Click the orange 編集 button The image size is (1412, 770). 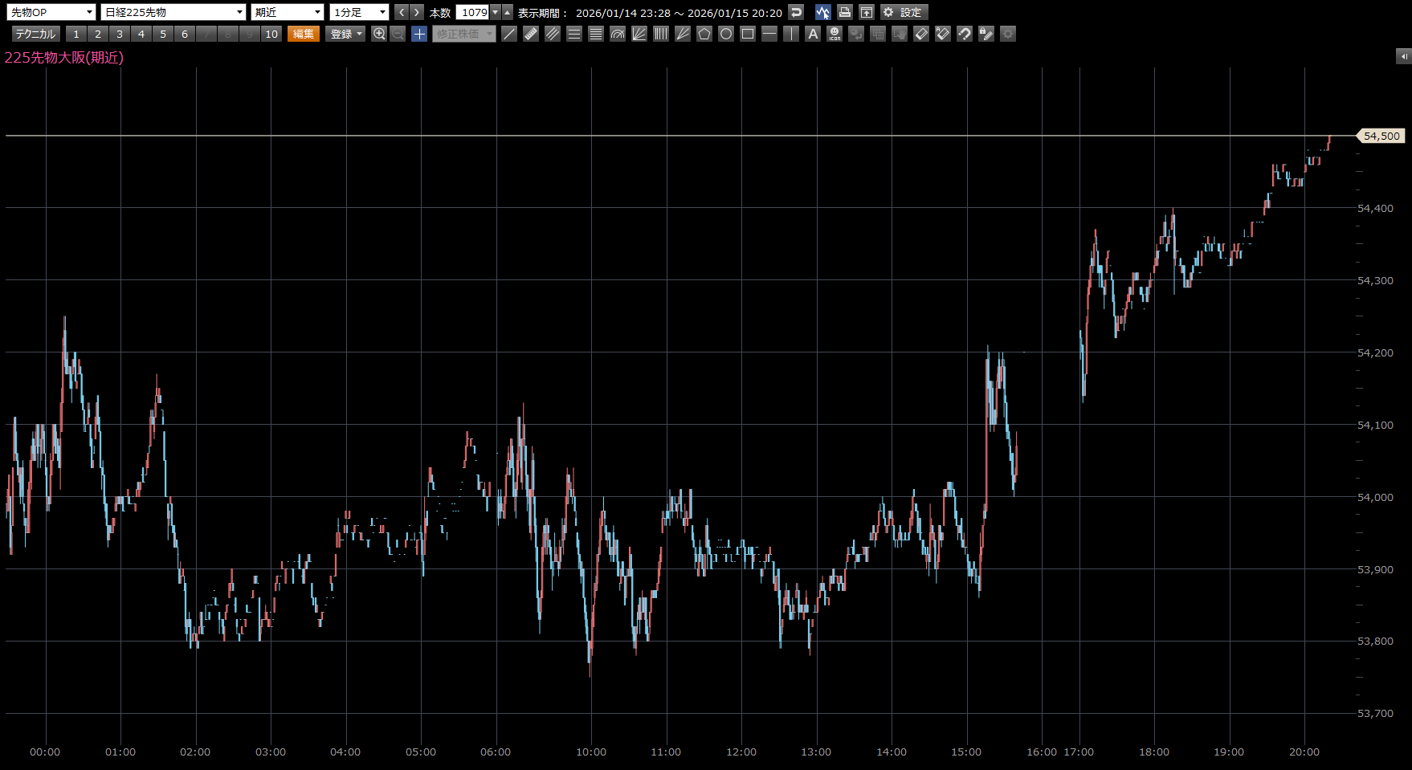[x=304, y=34]
